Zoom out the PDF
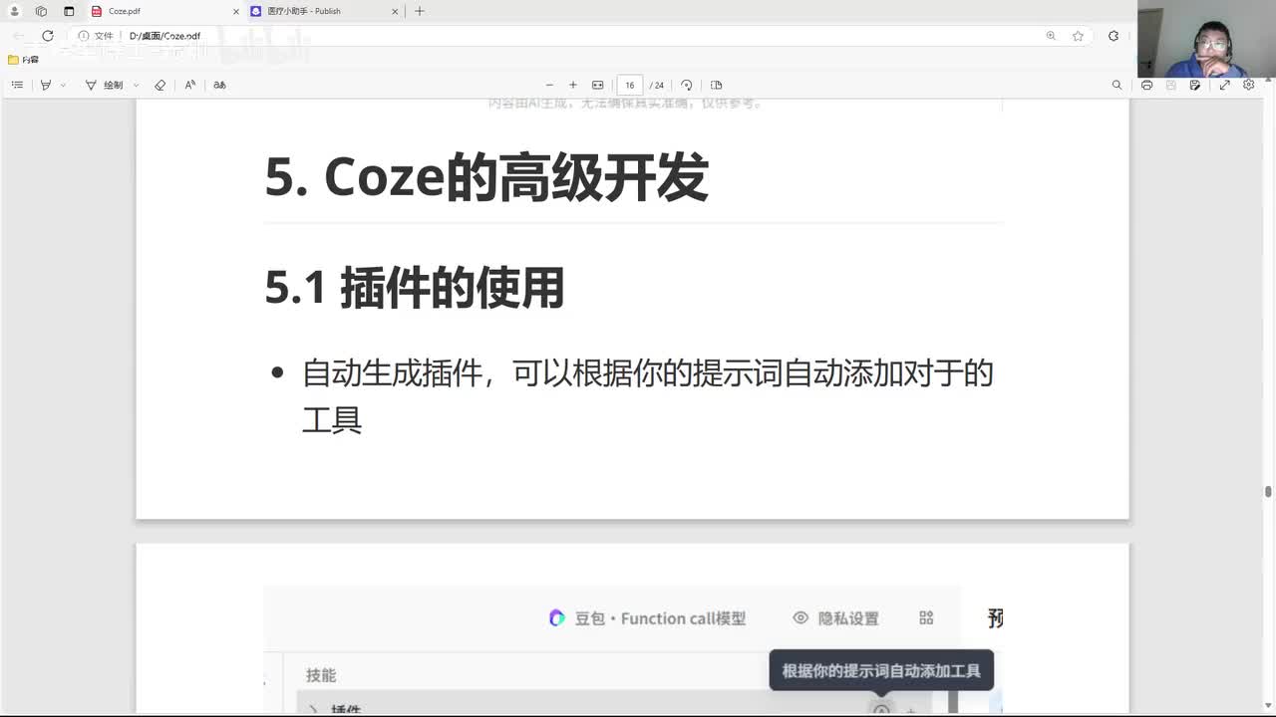This screenshot has height=717, width=1276. 549,85
